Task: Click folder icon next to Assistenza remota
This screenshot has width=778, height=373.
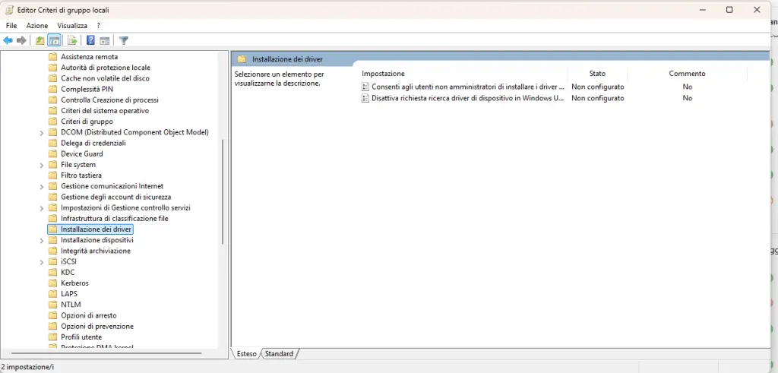Action: pyautogui.click(x=52, y=56)
